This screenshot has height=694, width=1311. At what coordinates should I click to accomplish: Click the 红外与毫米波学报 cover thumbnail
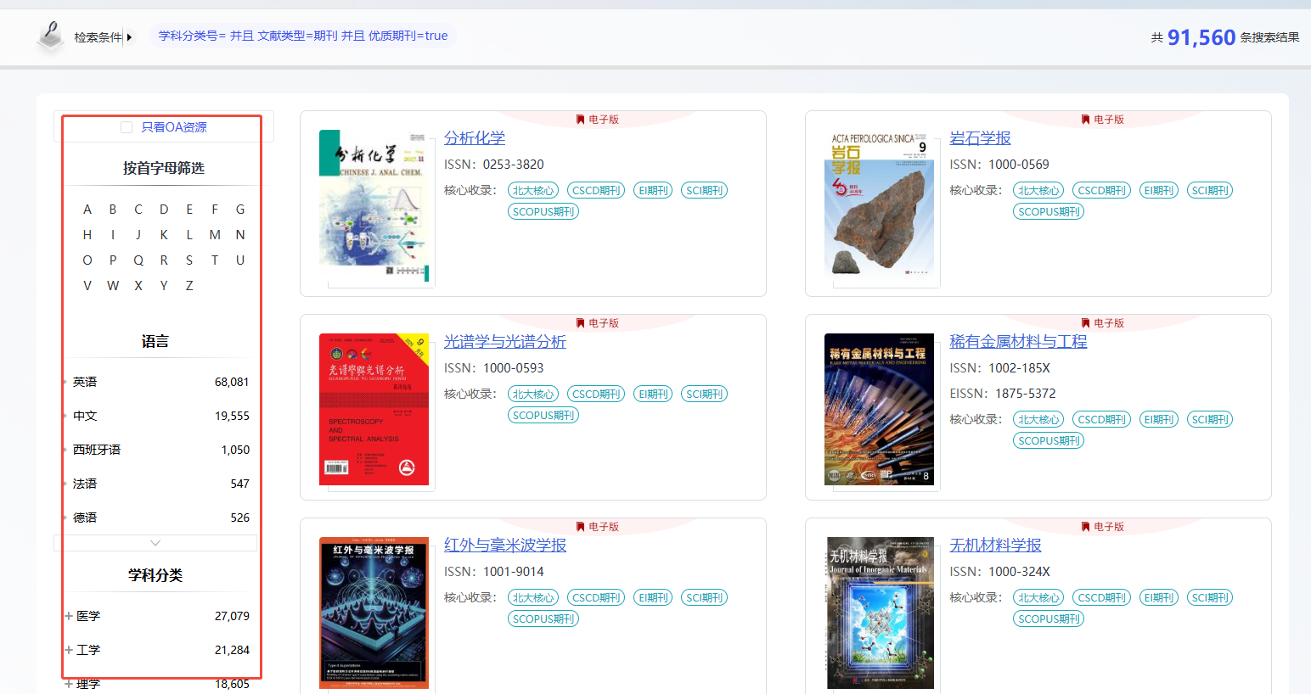(x=374, y=613)
